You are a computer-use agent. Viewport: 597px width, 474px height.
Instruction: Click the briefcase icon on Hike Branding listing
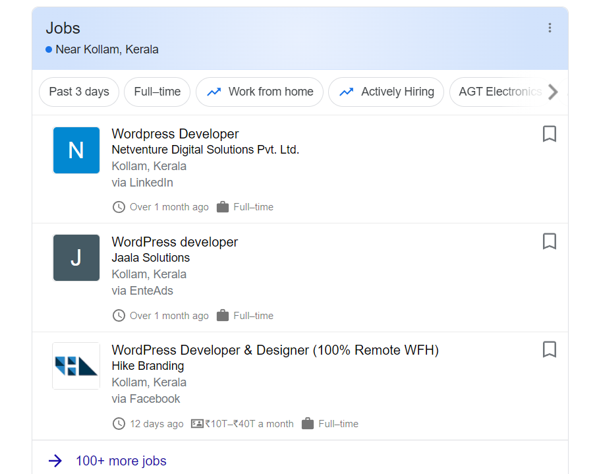click(308, 424)
